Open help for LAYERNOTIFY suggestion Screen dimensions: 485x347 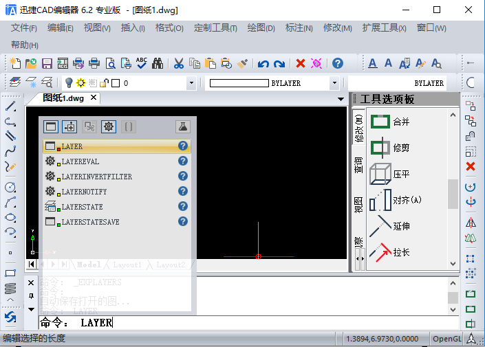[x=183, y=191]
